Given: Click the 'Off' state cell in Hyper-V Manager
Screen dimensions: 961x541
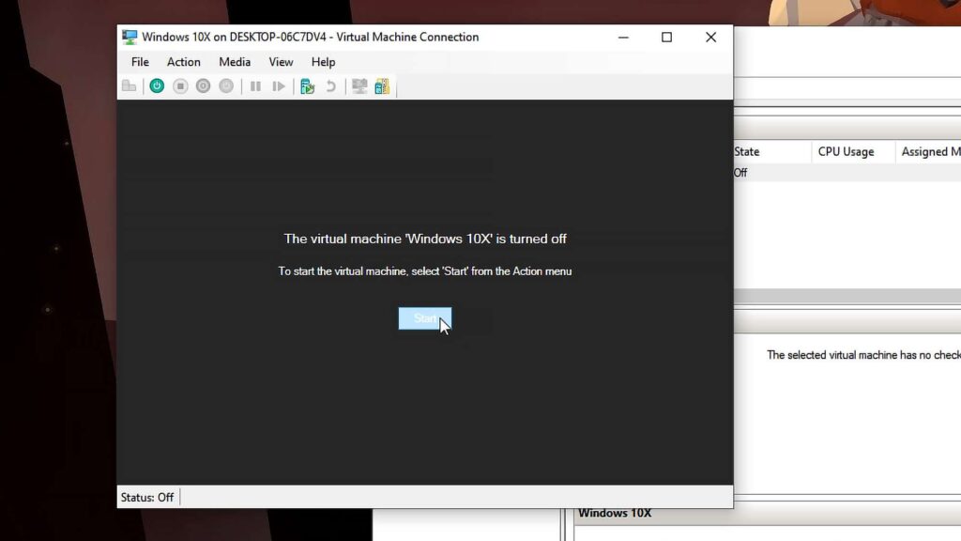Looking at the screenshot, I should [740, 173].
